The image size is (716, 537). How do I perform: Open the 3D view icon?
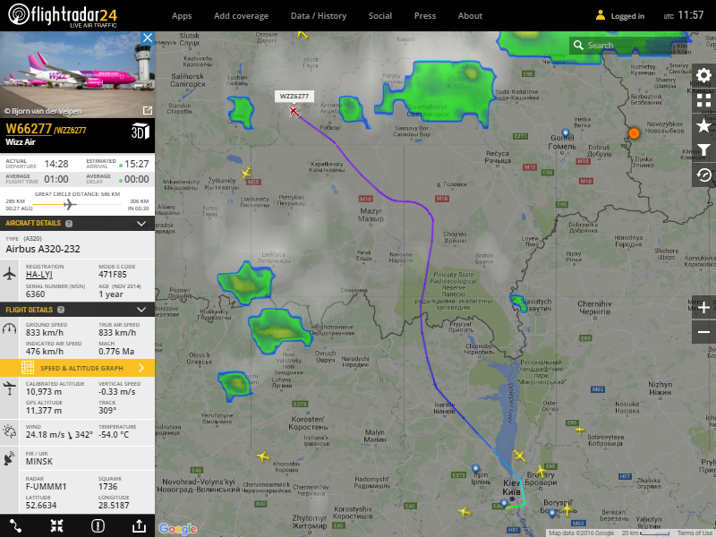(x=141, y=132)
